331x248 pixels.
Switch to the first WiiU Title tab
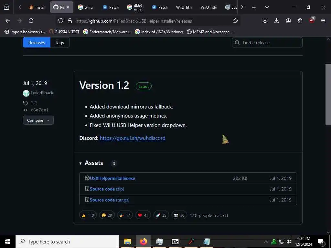coord(184,7)
